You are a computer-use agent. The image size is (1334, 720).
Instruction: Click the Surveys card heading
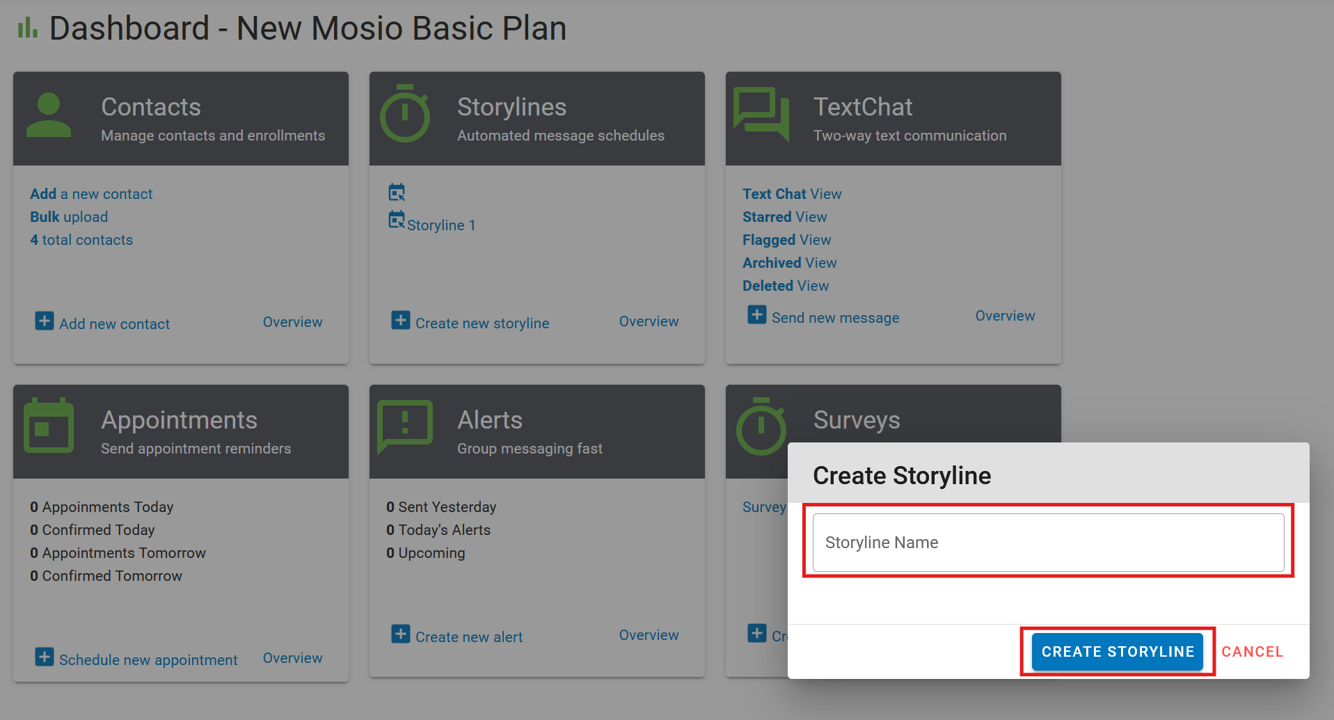pyautogui.click(x=857, y=420)
